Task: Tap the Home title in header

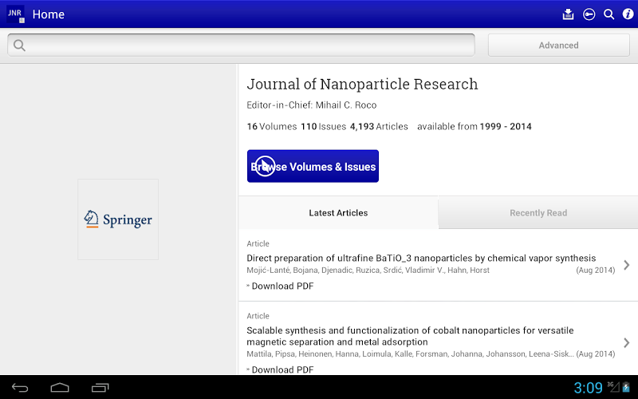Action: (x=49, y=14)
